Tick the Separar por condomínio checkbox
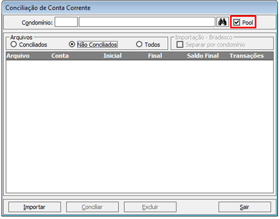 (180, 44)
